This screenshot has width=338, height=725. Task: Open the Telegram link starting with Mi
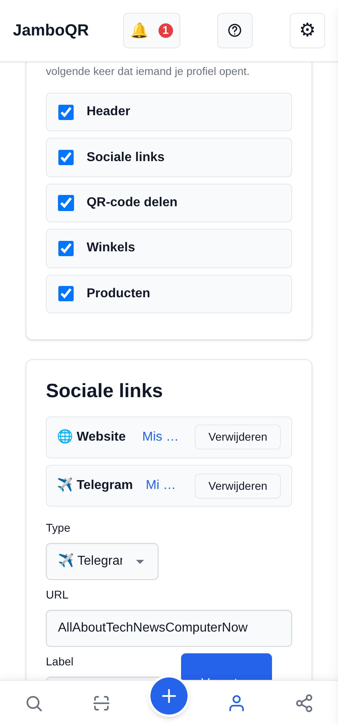161,485
